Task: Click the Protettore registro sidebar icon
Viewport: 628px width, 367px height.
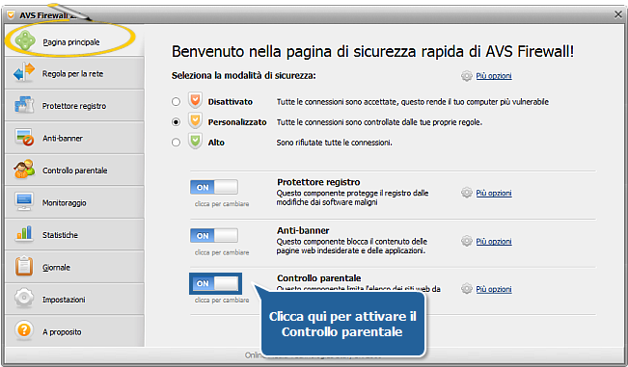Action: (x=24, y=105)
